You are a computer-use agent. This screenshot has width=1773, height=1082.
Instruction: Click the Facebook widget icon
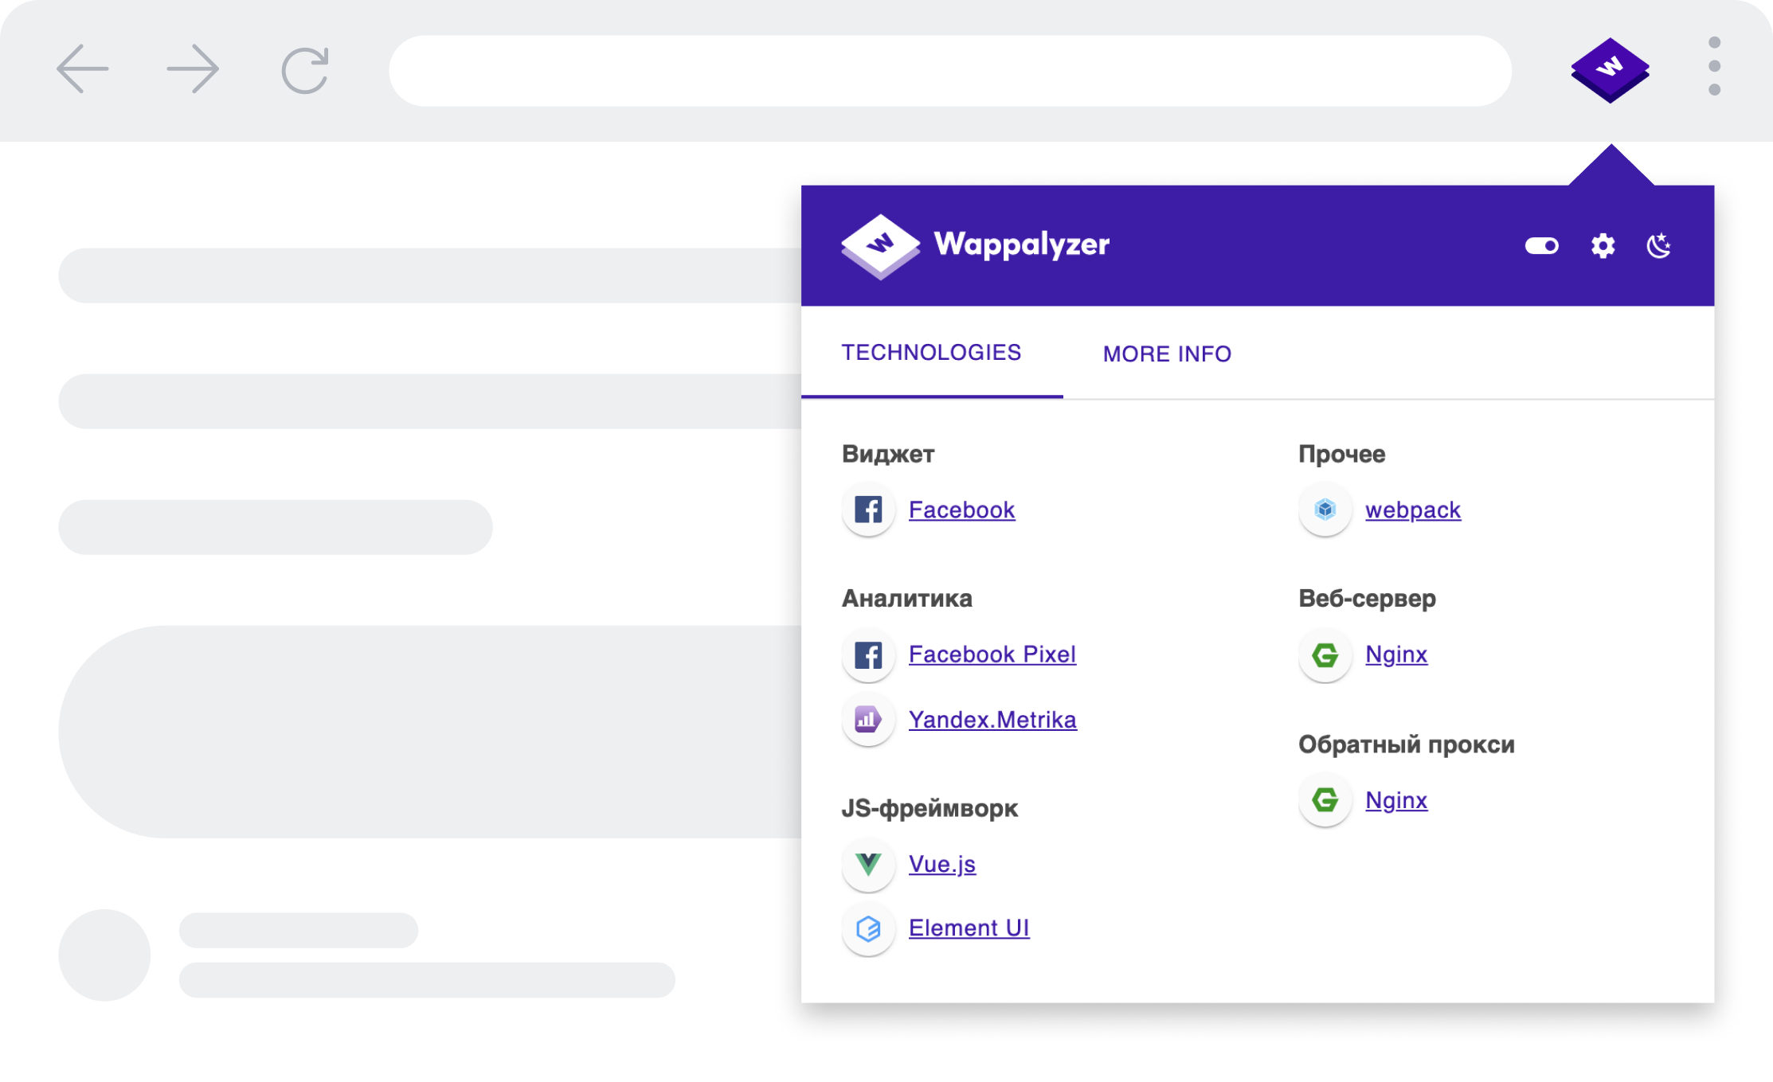point(868,510)
